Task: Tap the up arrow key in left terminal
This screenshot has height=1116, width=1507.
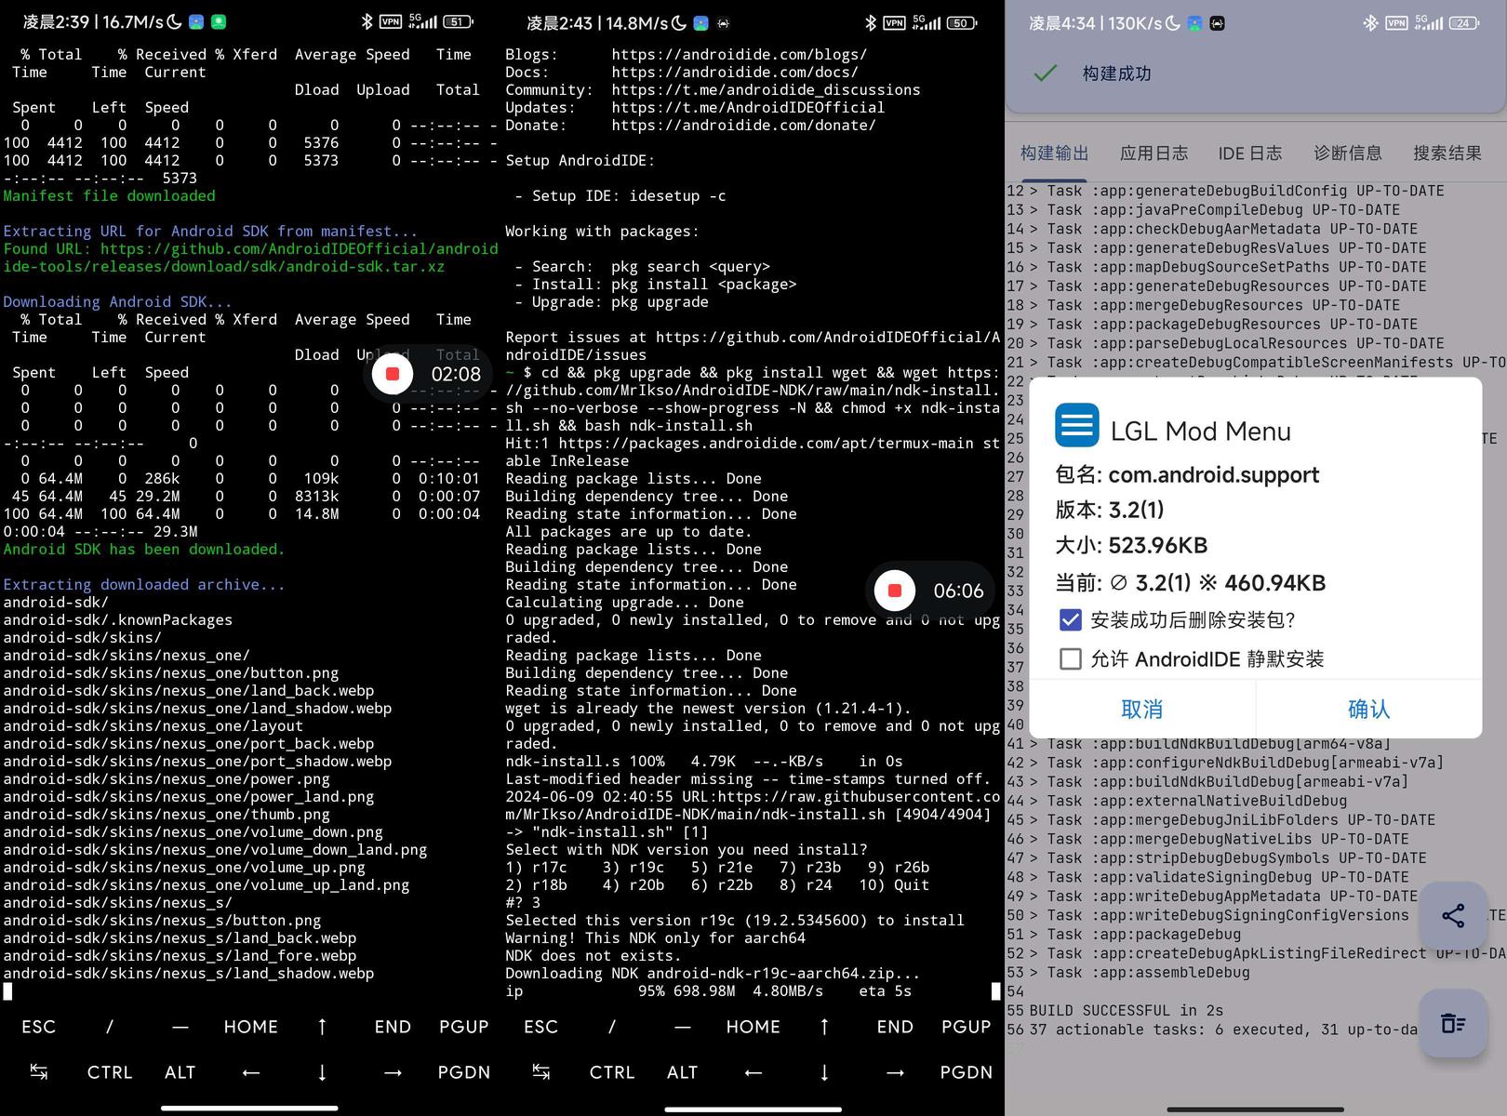Action: (322, 1027)
